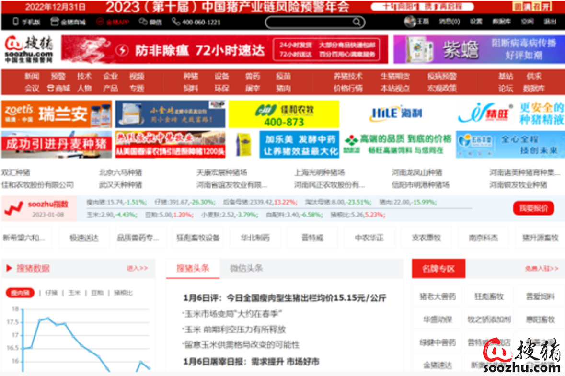Select the 搜猪头条 tab
The image size is (565, 376).
click(193, 268)
